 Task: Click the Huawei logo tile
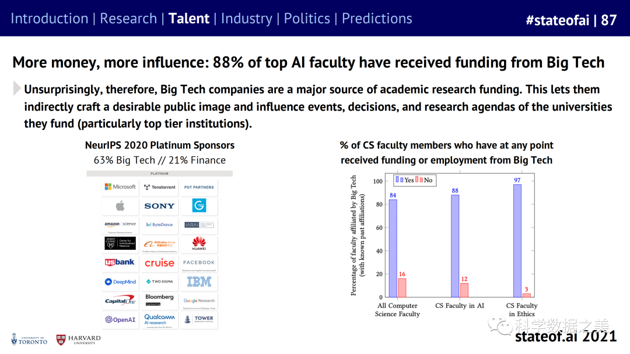click(199, 243)
